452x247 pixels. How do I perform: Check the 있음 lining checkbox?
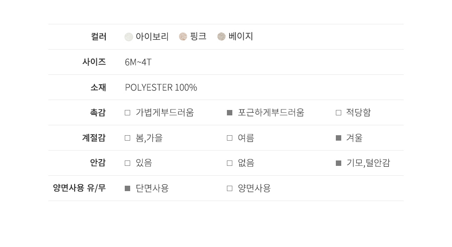point(127,163)
